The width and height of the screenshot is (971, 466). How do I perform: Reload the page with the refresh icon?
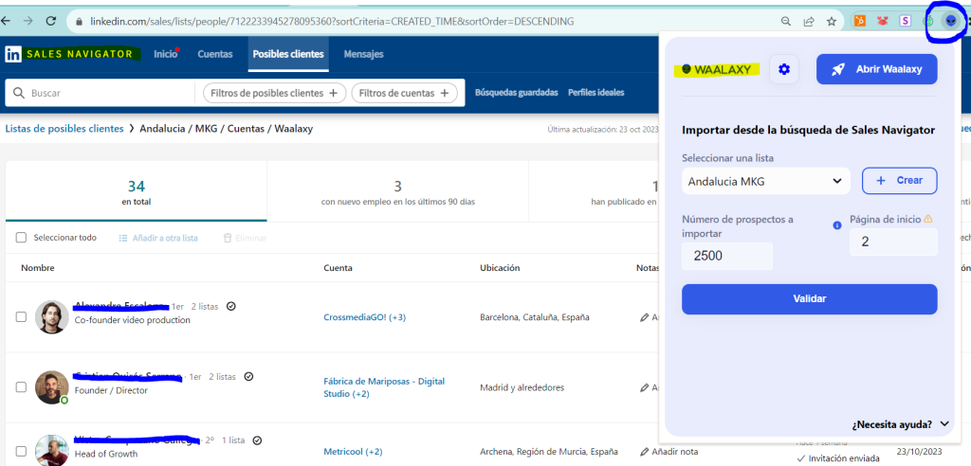[x=51, y=21]
